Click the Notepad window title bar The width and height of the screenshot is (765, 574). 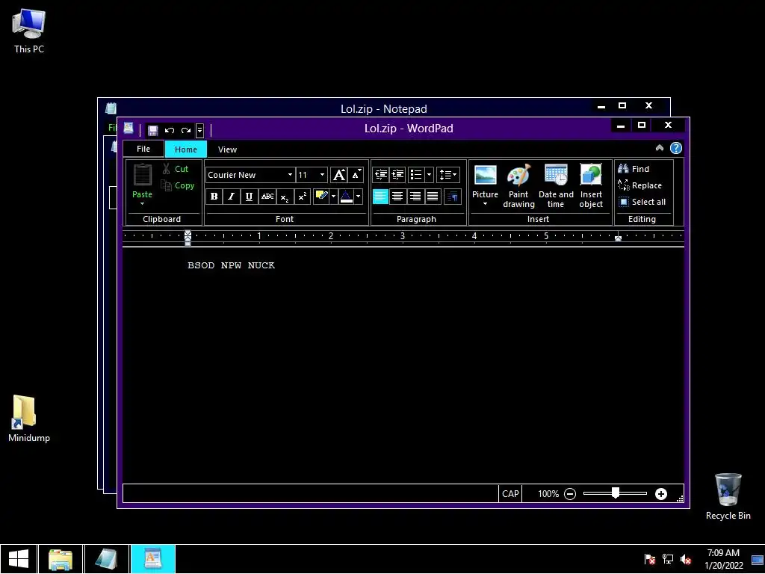tap(383, 108)
